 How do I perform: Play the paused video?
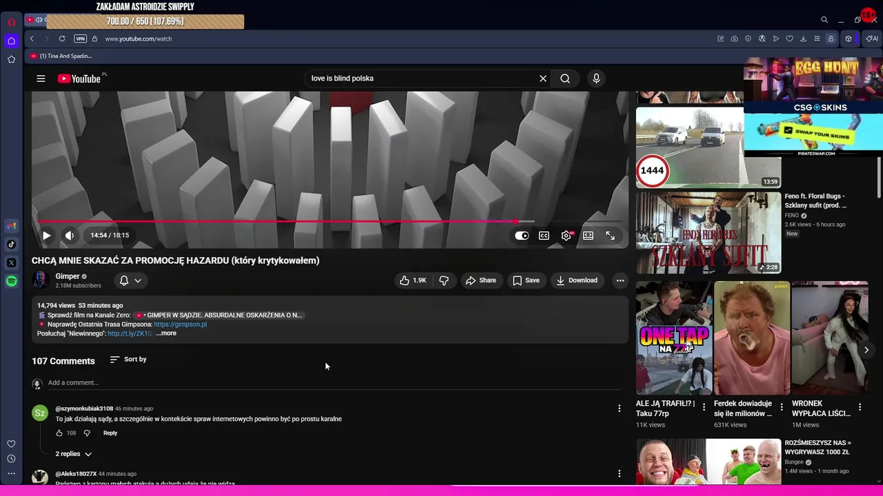(46, 236)
